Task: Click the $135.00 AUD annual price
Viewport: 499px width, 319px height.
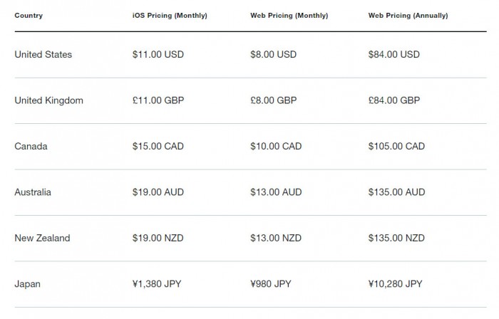Action: tap(396, 192)
